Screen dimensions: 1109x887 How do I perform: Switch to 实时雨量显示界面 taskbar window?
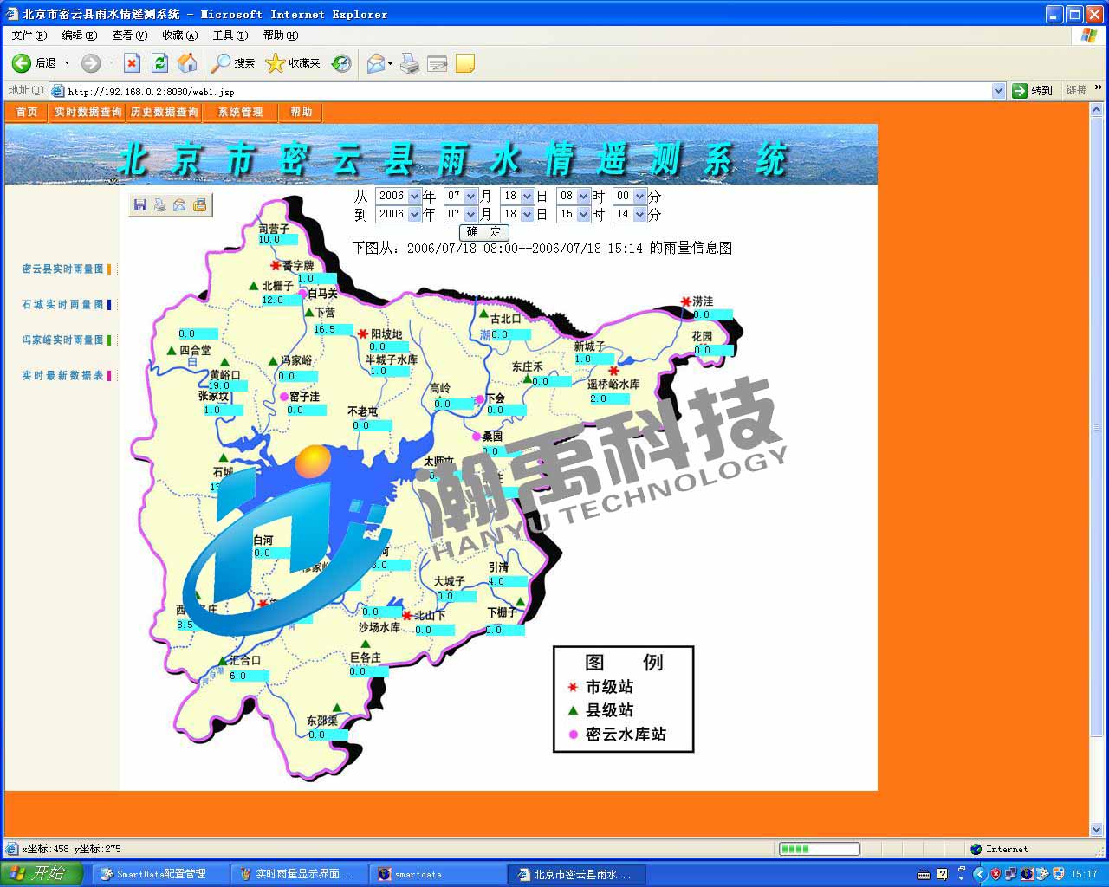tap(299, 874)
